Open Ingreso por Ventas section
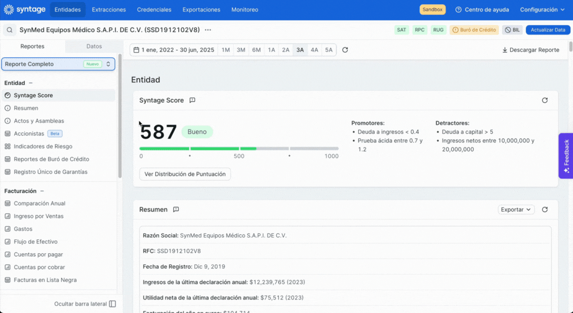The image size is (573, 313). click(x=58, y=216)
